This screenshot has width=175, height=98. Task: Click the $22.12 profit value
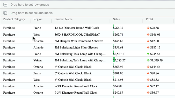click(155, 86)
